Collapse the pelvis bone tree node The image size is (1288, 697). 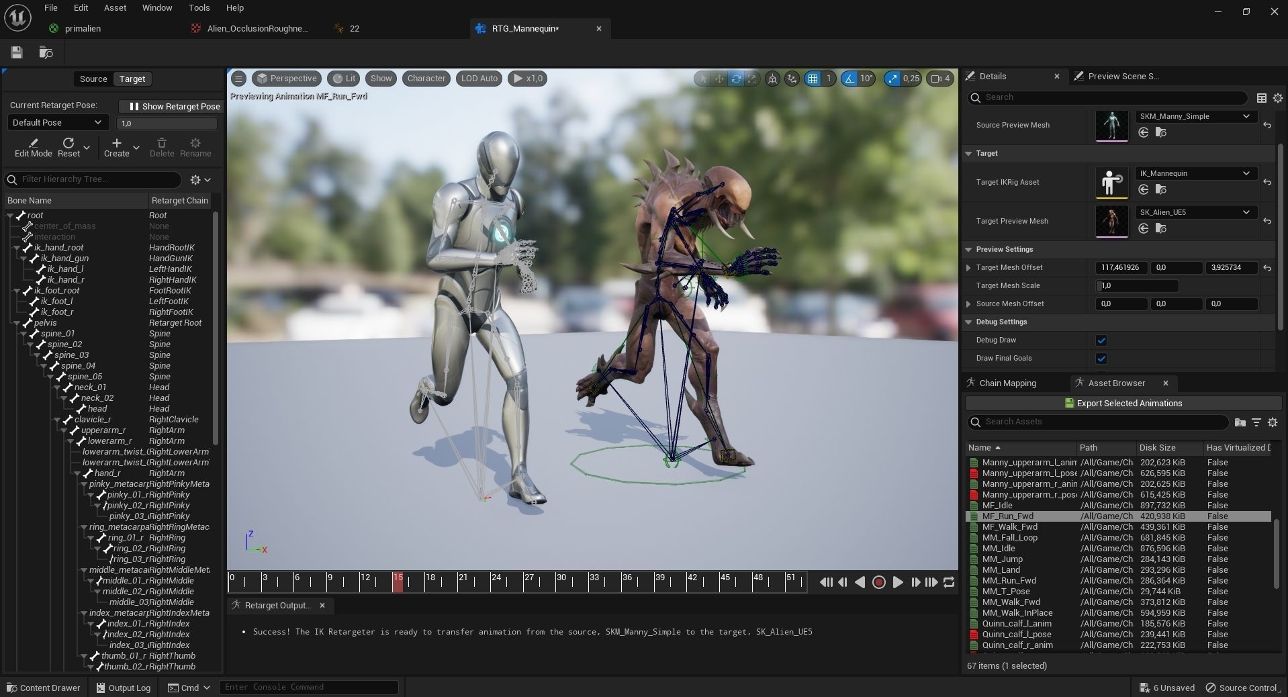[x=17, y=323]
